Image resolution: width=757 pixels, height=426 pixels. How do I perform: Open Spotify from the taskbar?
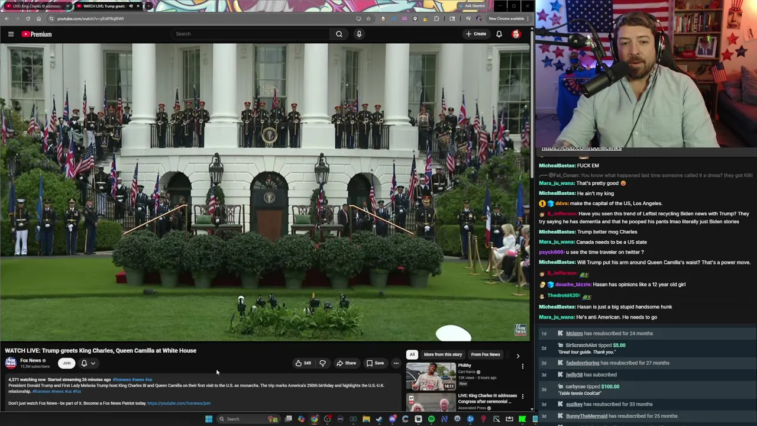click(x=431, y=419)
